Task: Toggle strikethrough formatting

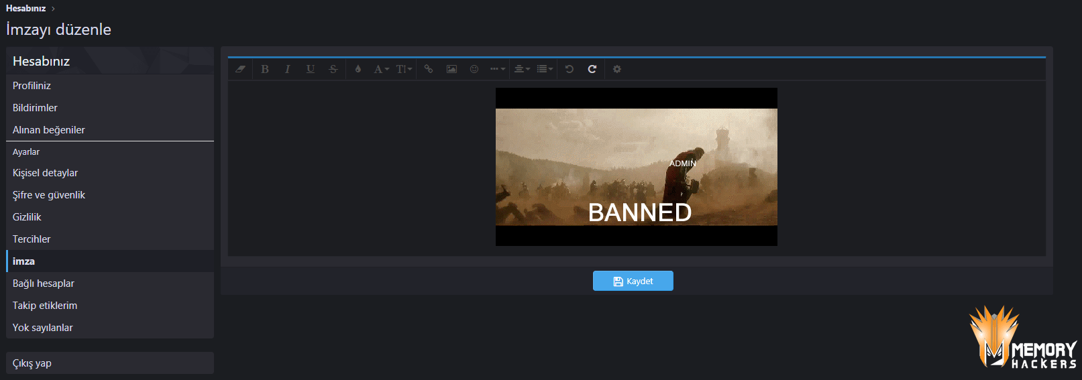Action: 333,69
